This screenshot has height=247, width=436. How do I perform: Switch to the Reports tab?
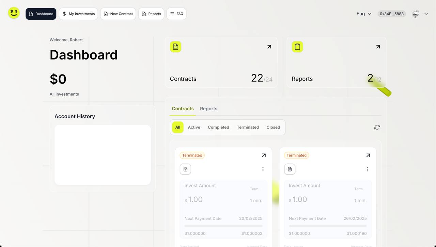[208, 109]
